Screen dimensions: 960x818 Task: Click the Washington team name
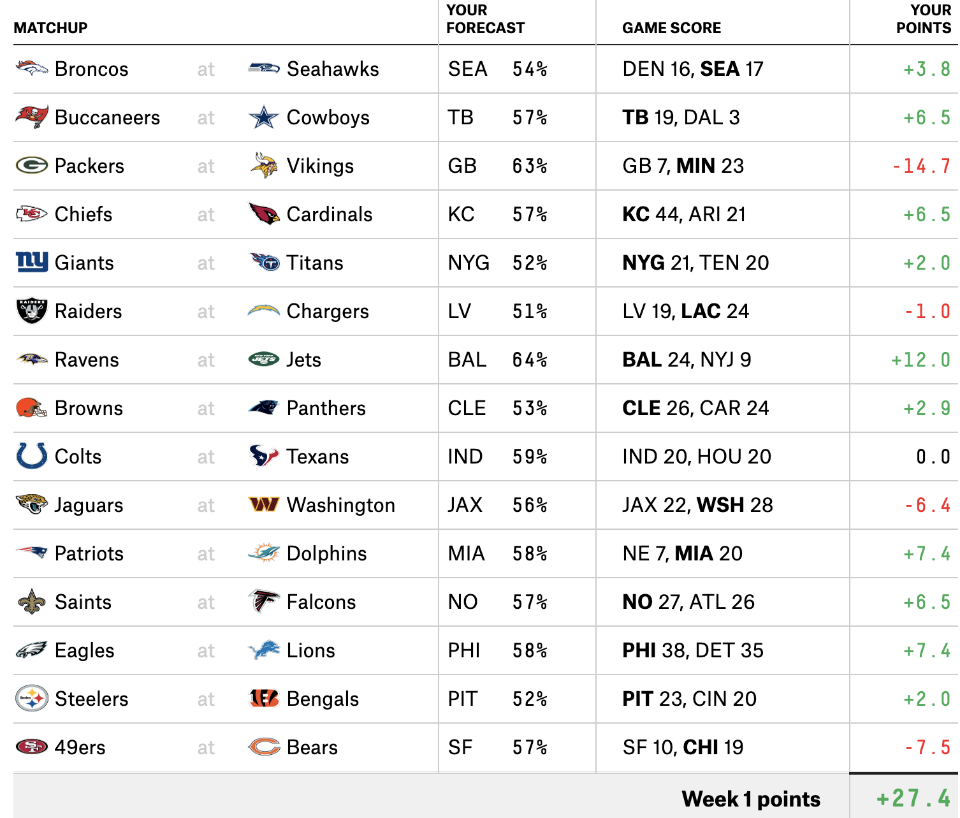[341, 505]
